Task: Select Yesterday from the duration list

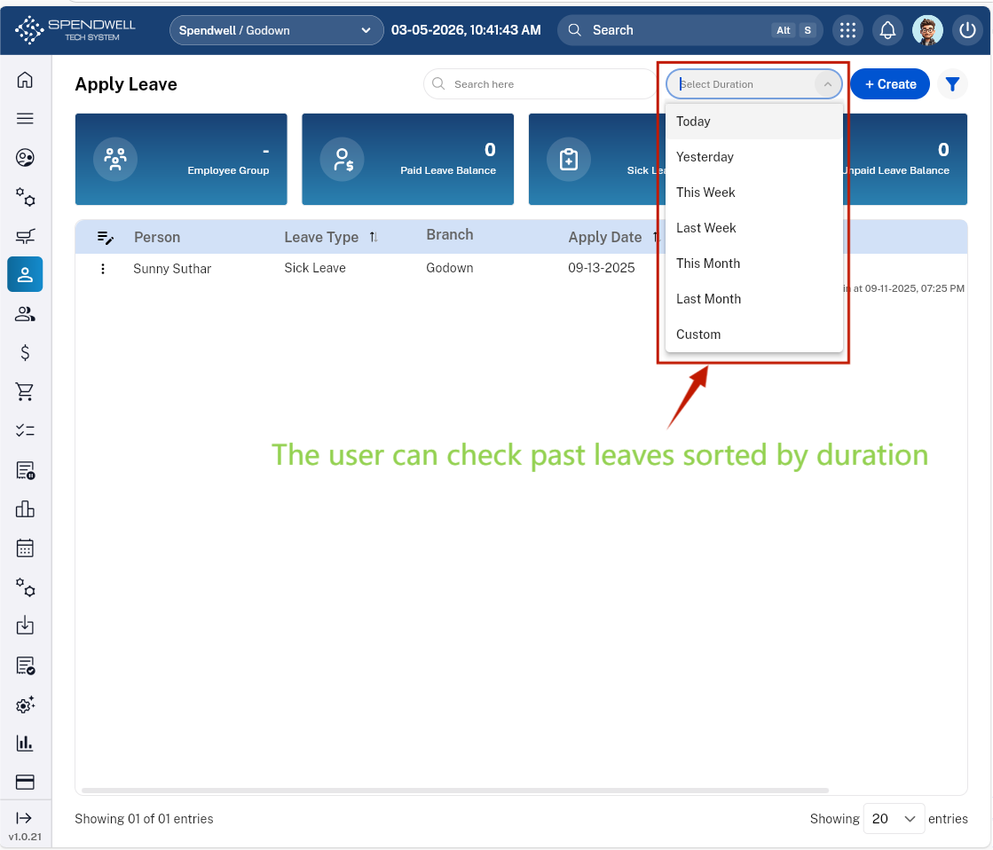Action: pyautogui.click(x=753, y=157)
